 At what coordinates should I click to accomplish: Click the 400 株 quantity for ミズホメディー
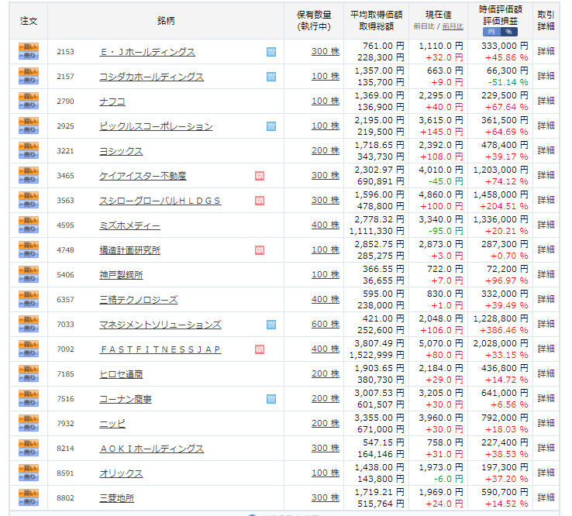point(326,225)
